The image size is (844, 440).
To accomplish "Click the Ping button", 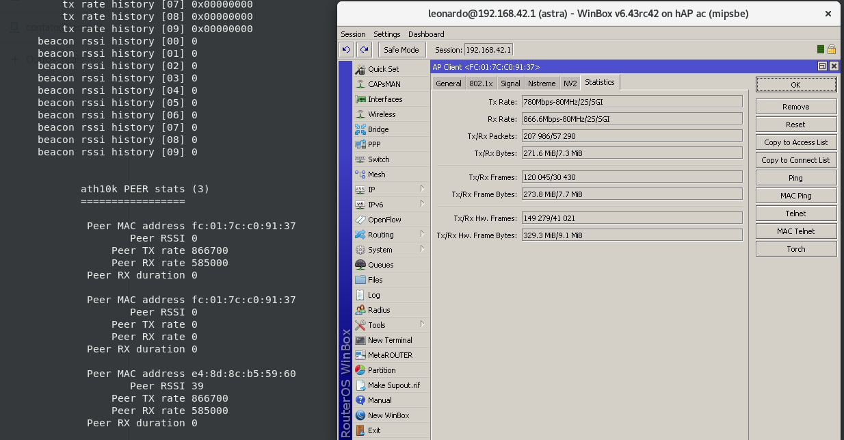I will pos(796,178).
